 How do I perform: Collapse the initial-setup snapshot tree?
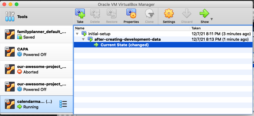(77, 34)
